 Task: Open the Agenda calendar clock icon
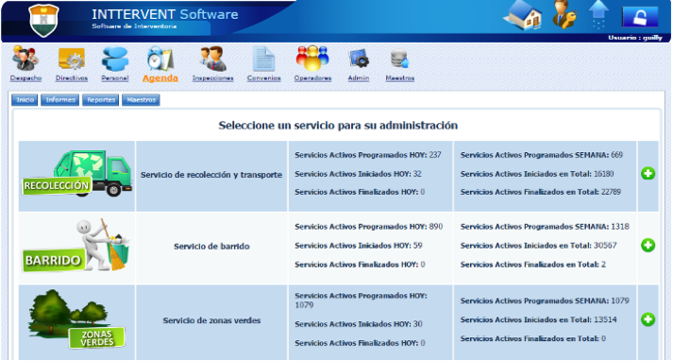pos(160,59)
